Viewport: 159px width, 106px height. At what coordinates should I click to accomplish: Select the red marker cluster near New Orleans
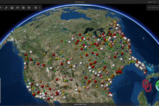[x=119, y=72]
